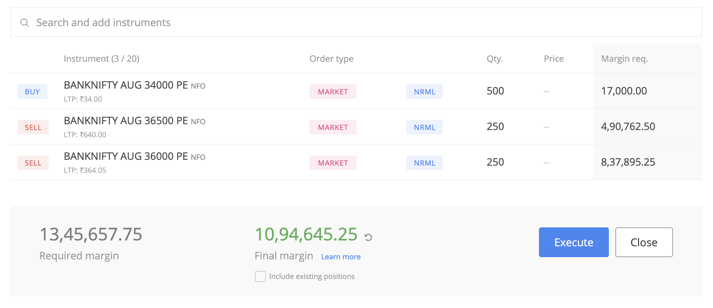Toggle BUY tag on BANKNIFTY 34000 PE
The image size is (713, 308).
32,92
